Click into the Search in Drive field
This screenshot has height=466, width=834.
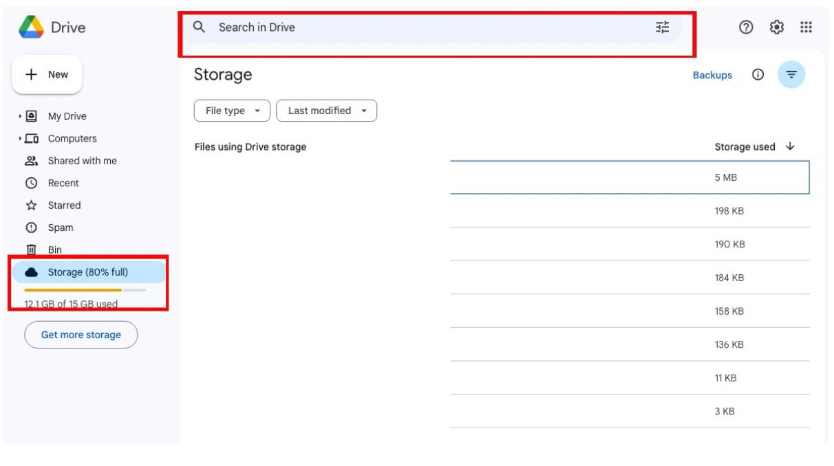(413, 27)
